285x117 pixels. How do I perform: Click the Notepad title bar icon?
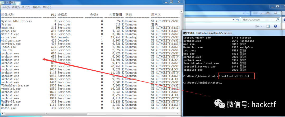pos(2,2)
